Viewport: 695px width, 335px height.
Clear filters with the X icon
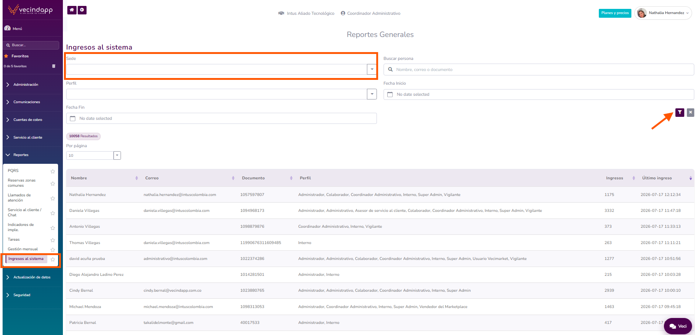click(x=691, y=112)
